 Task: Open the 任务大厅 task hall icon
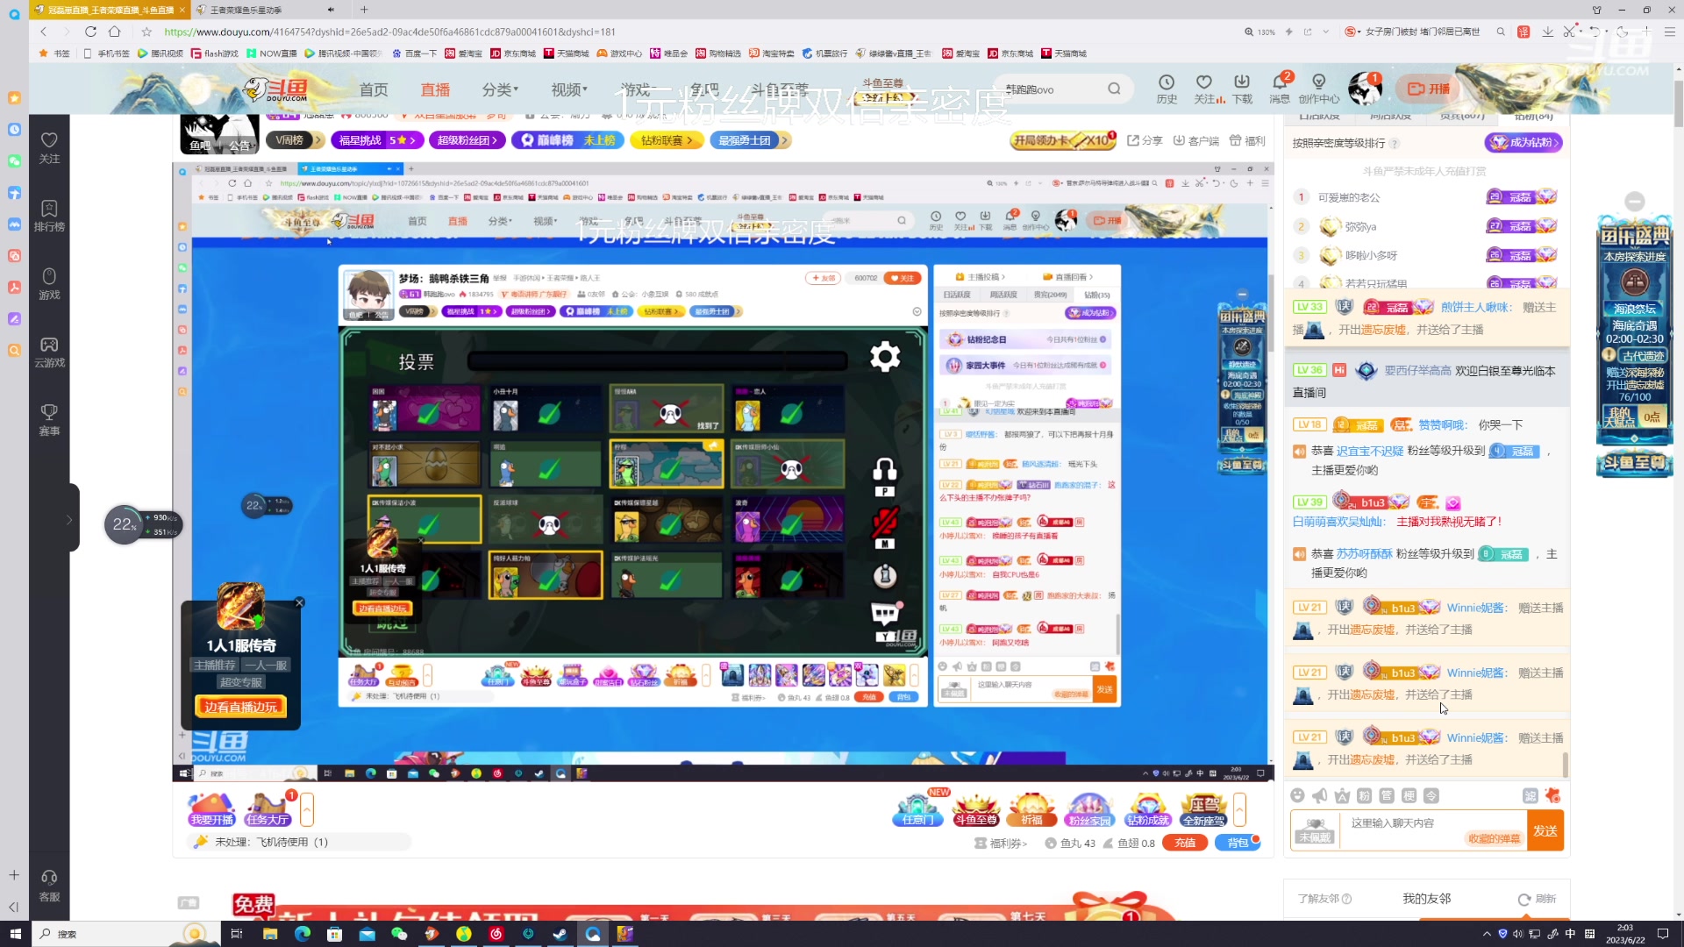[268, 809]
